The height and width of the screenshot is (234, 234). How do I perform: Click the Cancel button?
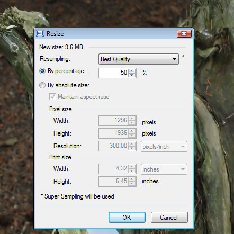[169, 217]
